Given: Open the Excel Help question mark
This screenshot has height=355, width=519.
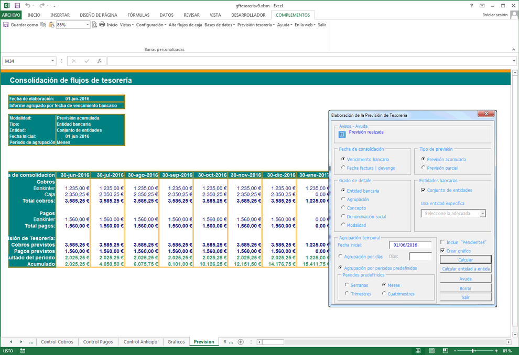Looking at the screenshot, I should click(x=472, y=6).
